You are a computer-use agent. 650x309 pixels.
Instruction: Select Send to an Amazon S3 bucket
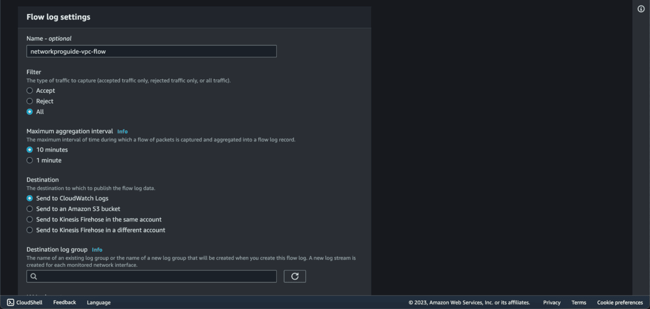click(30, 209)
